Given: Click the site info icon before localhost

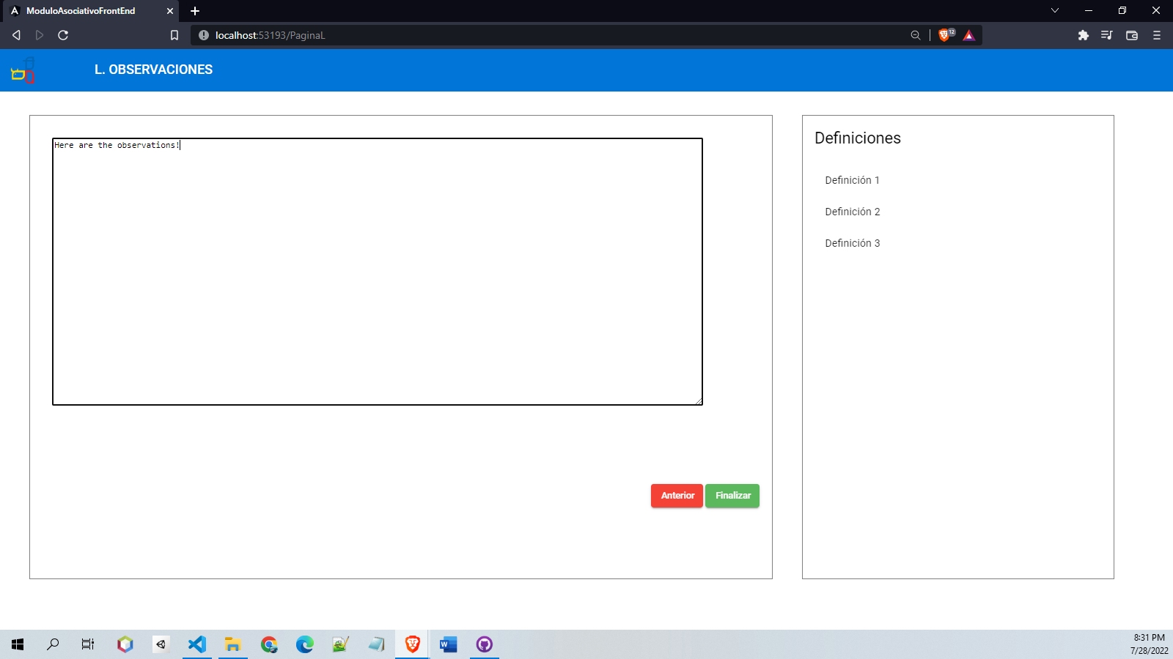Looking at the screenshot, I should 204,35.
